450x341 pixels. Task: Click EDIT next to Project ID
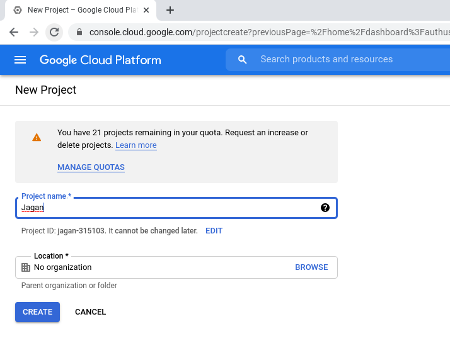point(214,231)
